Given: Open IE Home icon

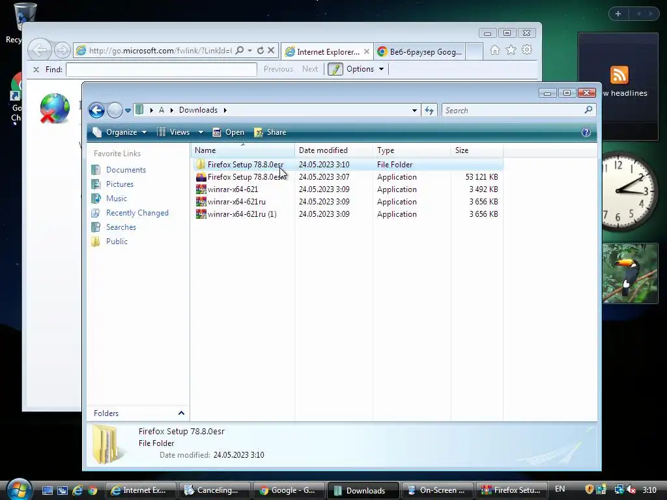Looking at the screenshot, I should (x=495, y=50).
